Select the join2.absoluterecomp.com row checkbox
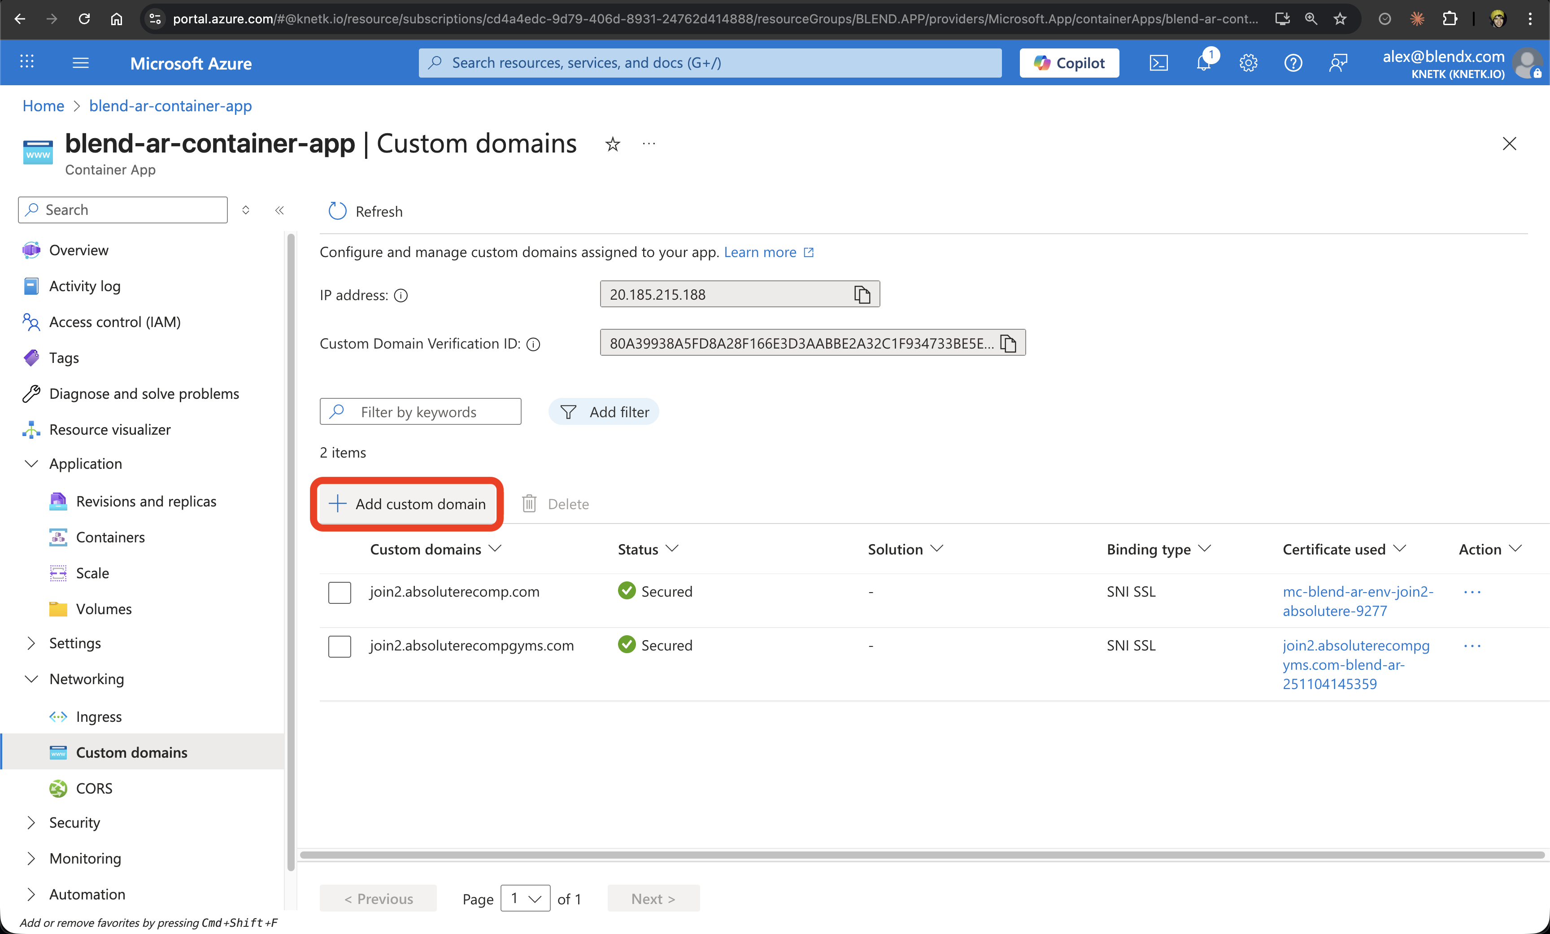 coord(339,592)
